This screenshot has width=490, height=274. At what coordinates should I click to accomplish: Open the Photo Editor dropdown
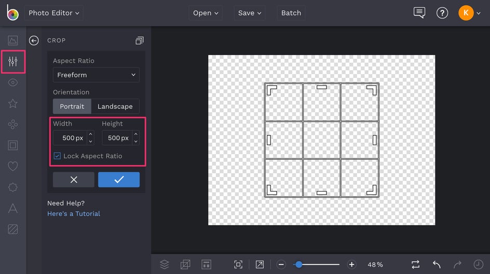54,13
